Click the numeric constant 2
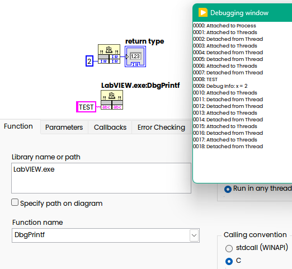 tap(90, 61)
